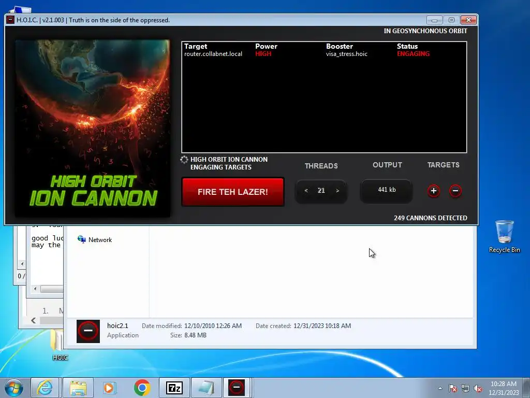Click the High Orbit Ion Cannon logo image
530x398 pixels.
point(93,129)
